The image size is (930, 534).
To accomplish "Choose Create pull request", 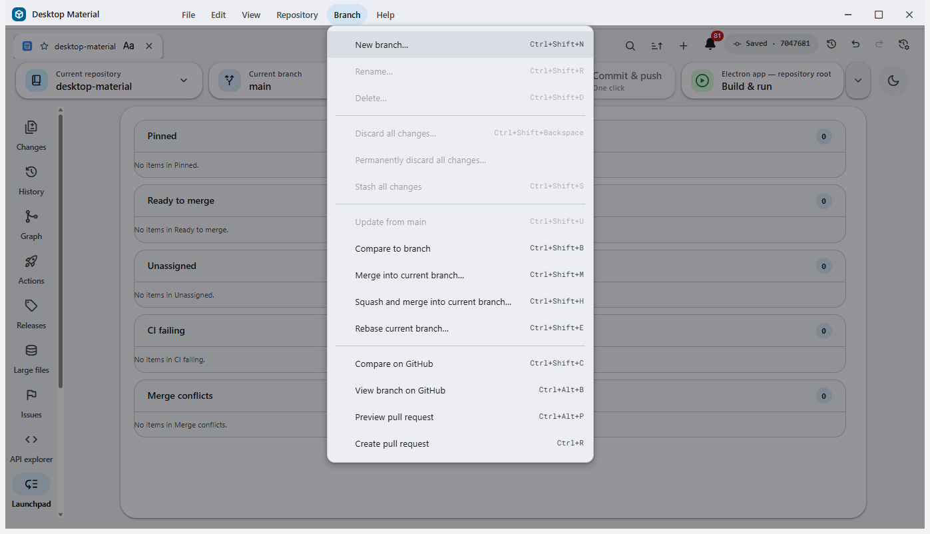I will (460, 443).
